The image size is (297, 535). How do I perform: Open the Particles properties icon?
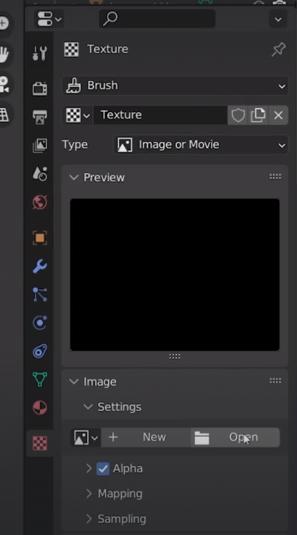(40, 295)
